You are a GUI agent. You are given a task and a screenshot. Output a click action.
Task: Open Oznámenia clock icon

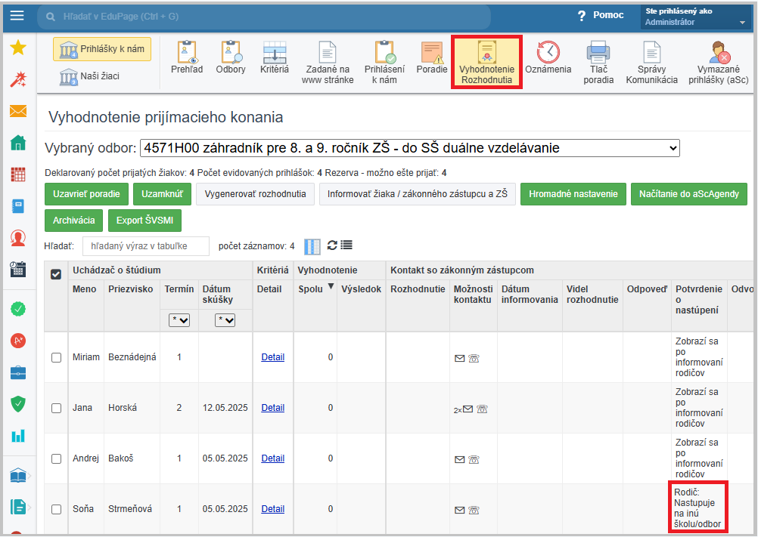548,57
